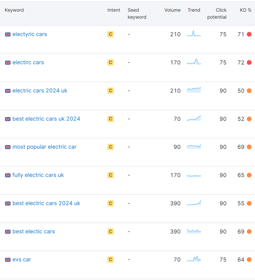This screenshot has width=255, height=280.
Task: Sort by the Volume column header
Action: [172, 10]
